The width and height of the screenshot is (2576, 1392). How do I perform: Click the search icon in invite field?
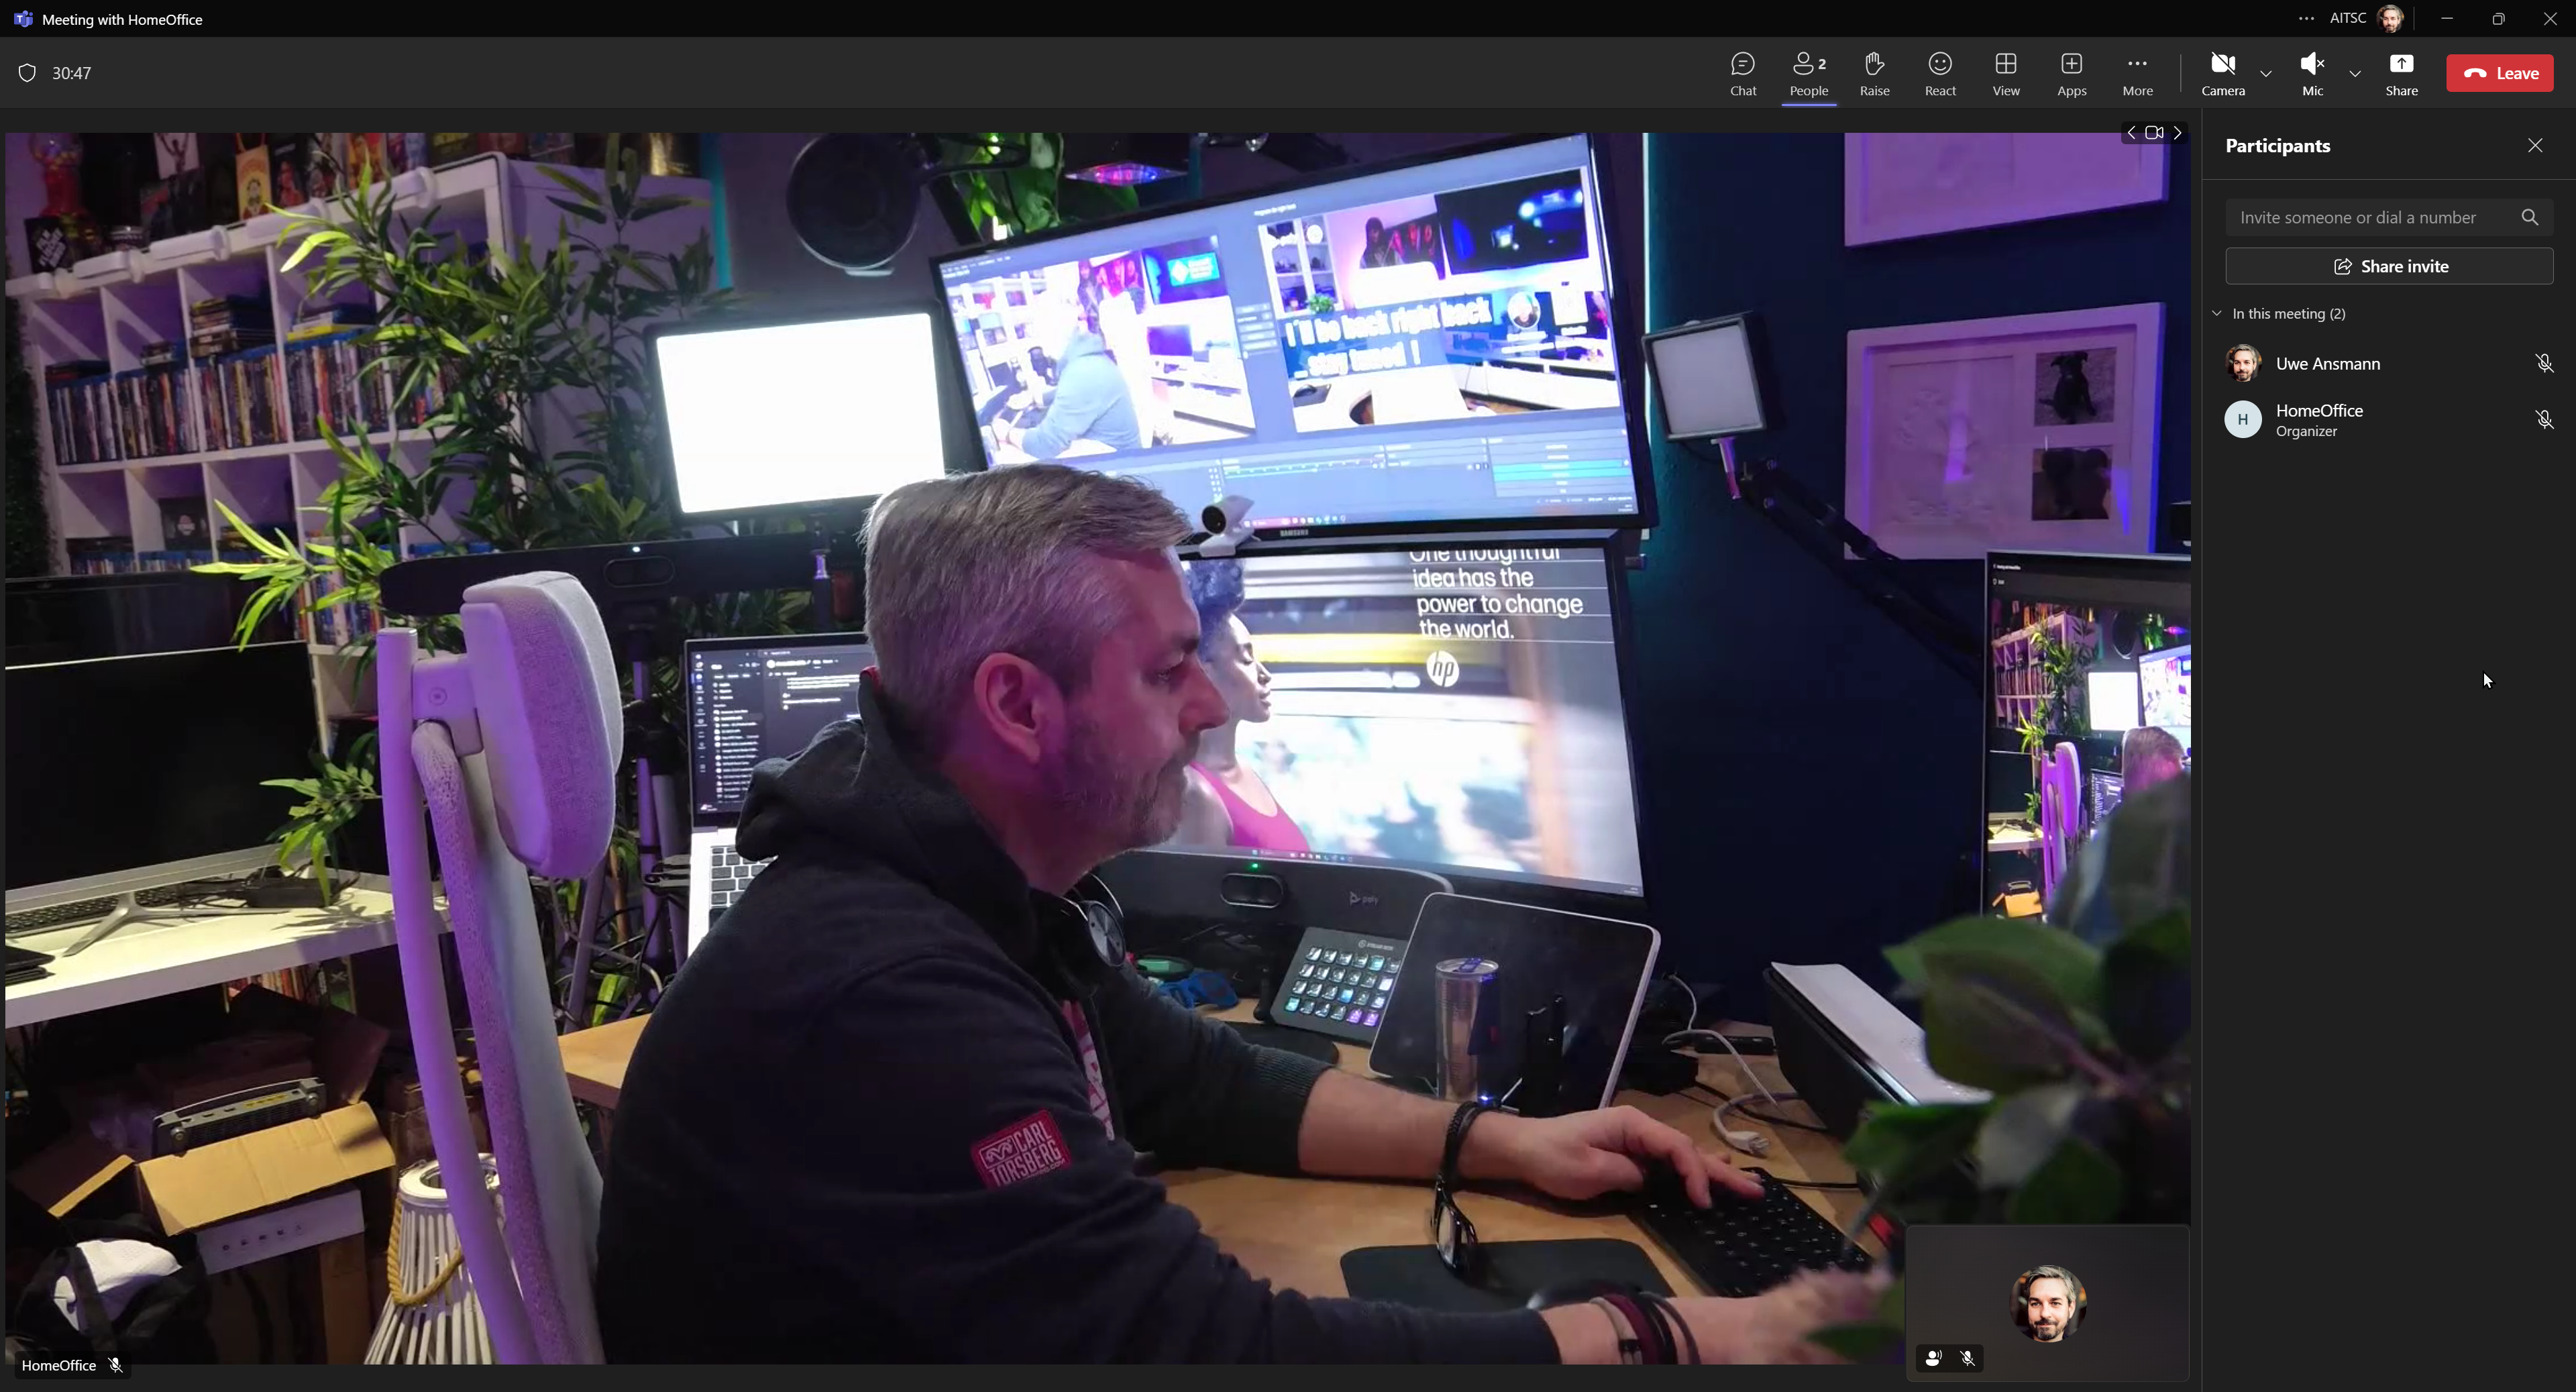[x=2529, y=217]
